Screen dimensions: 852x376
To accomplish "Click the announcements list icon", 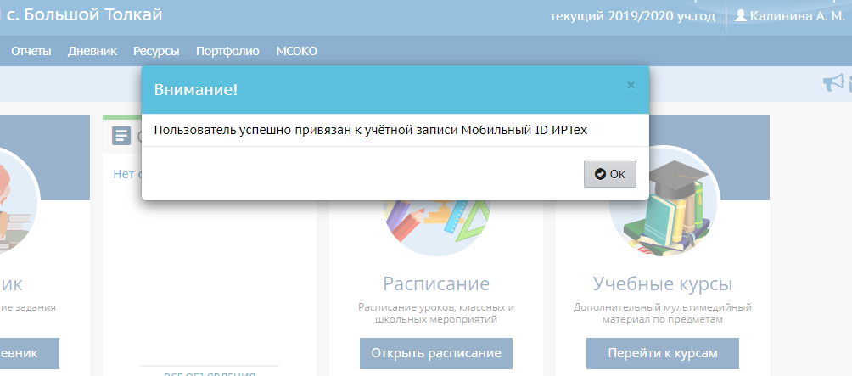I will pyautogui.click(x=121, y=135).
